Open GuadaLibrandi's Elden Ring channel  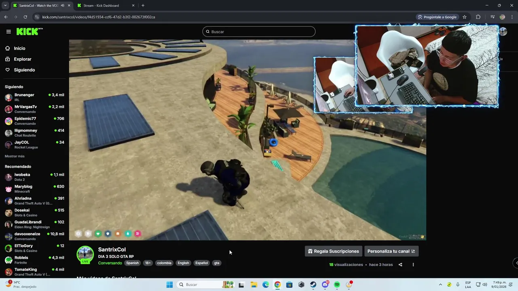click(34, 224)
